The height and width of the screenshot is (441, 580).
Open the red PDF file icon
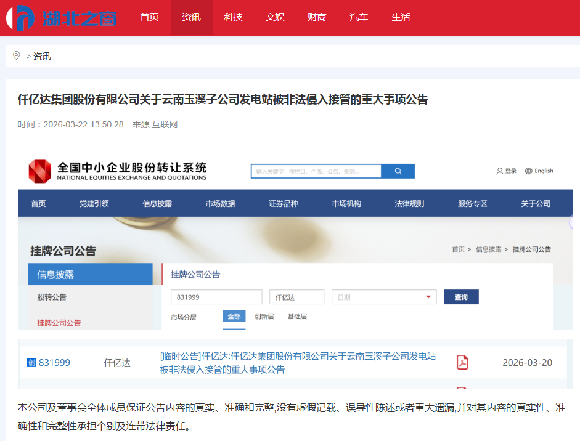coord(462,362)
